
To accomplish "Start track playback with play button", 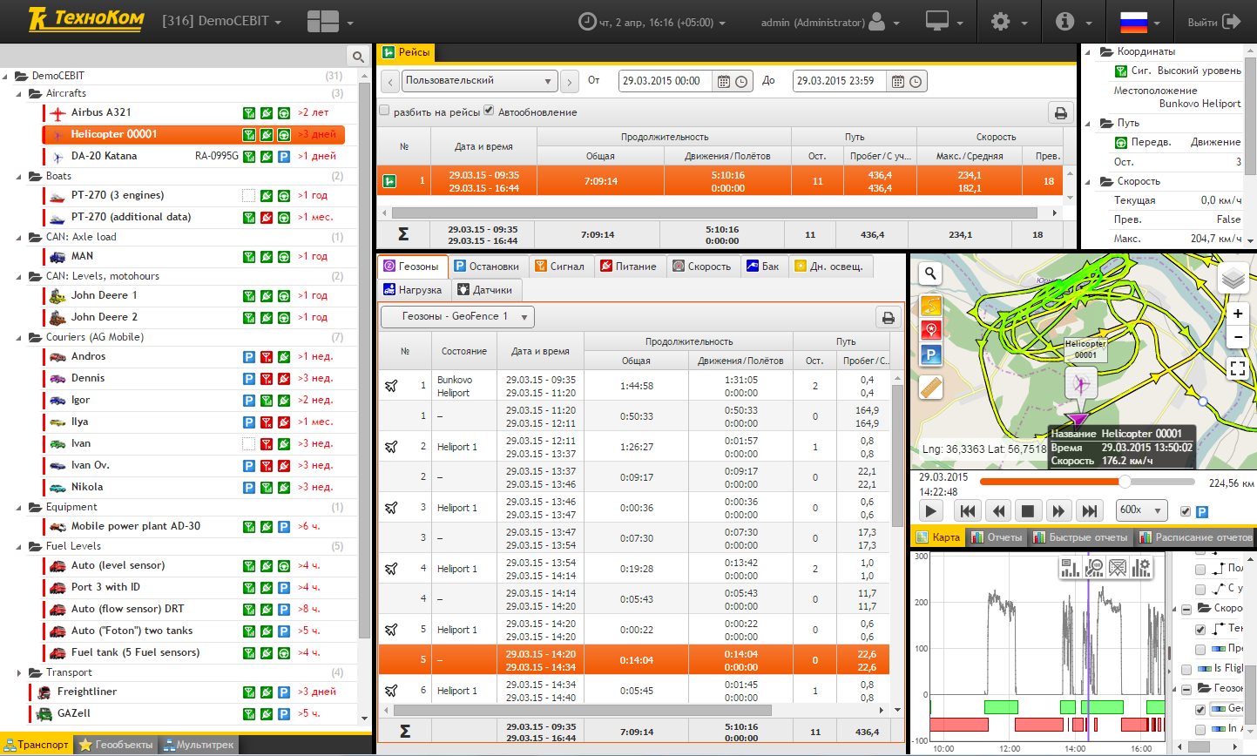I will (931, 511).
